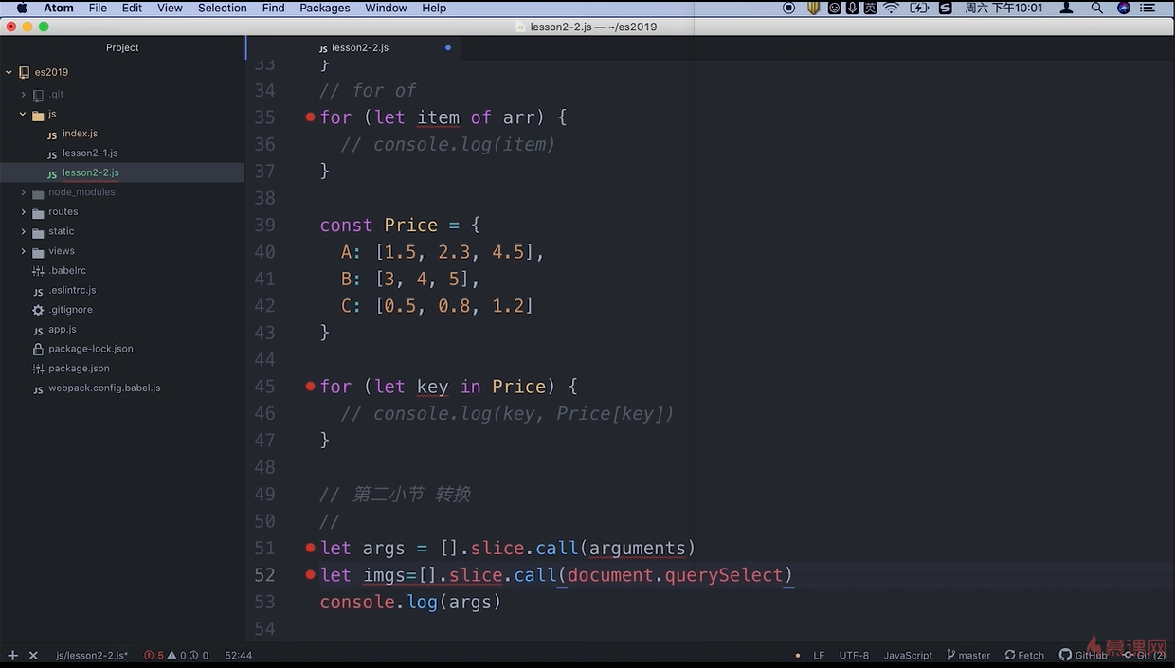The height and width of the screenshot is (668, 1175).
Task: Open the Atom application menu
Action: click(59, 8)
